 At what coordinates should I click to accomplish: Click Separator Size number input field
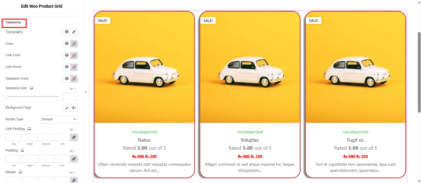coord(70,97)
